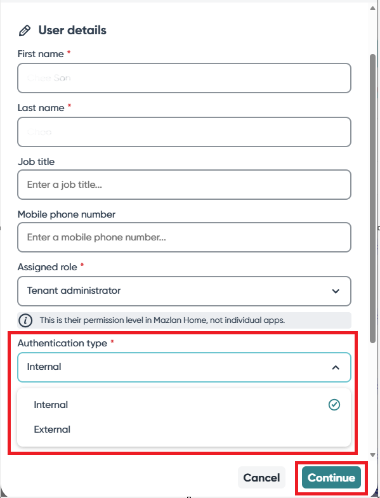The height and width of the screenshot is (498, 380).
Task: Click the pencil icon beside User details
Action: coord(25,30)
